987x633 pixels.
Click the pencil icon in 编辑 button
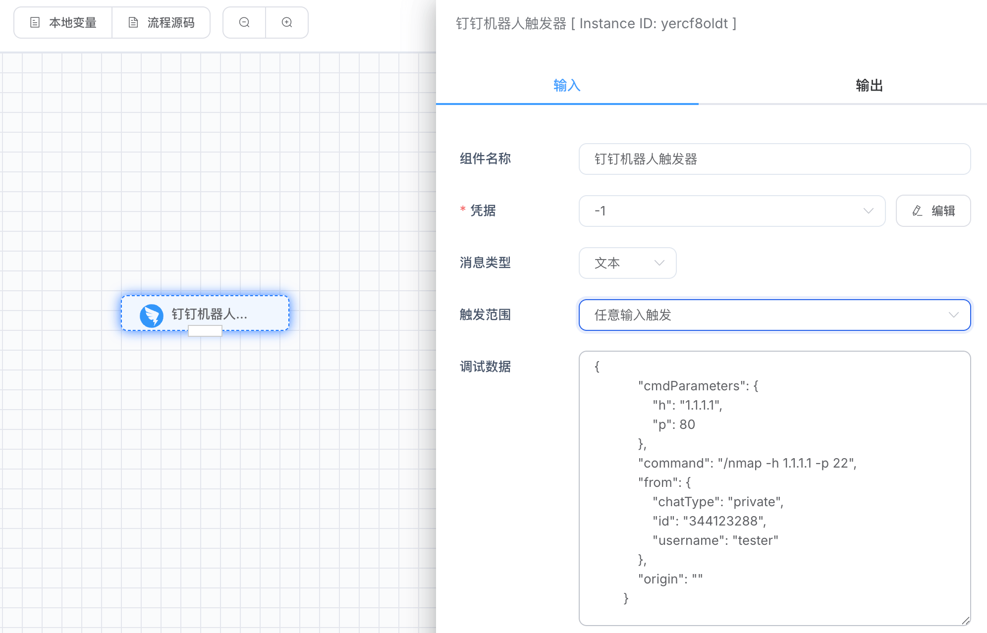pos(917,211)
